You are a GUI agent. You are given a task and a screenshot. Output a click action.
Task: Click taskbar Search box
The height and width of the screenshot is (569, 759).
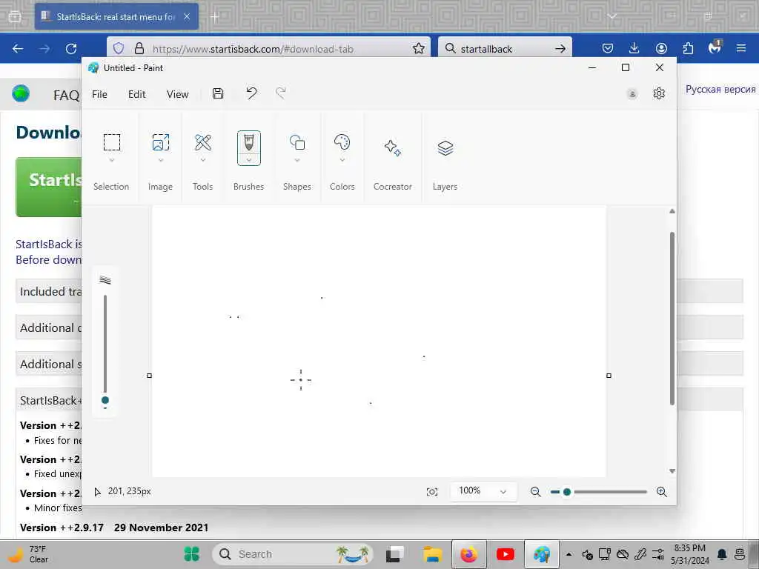point(293,554)
